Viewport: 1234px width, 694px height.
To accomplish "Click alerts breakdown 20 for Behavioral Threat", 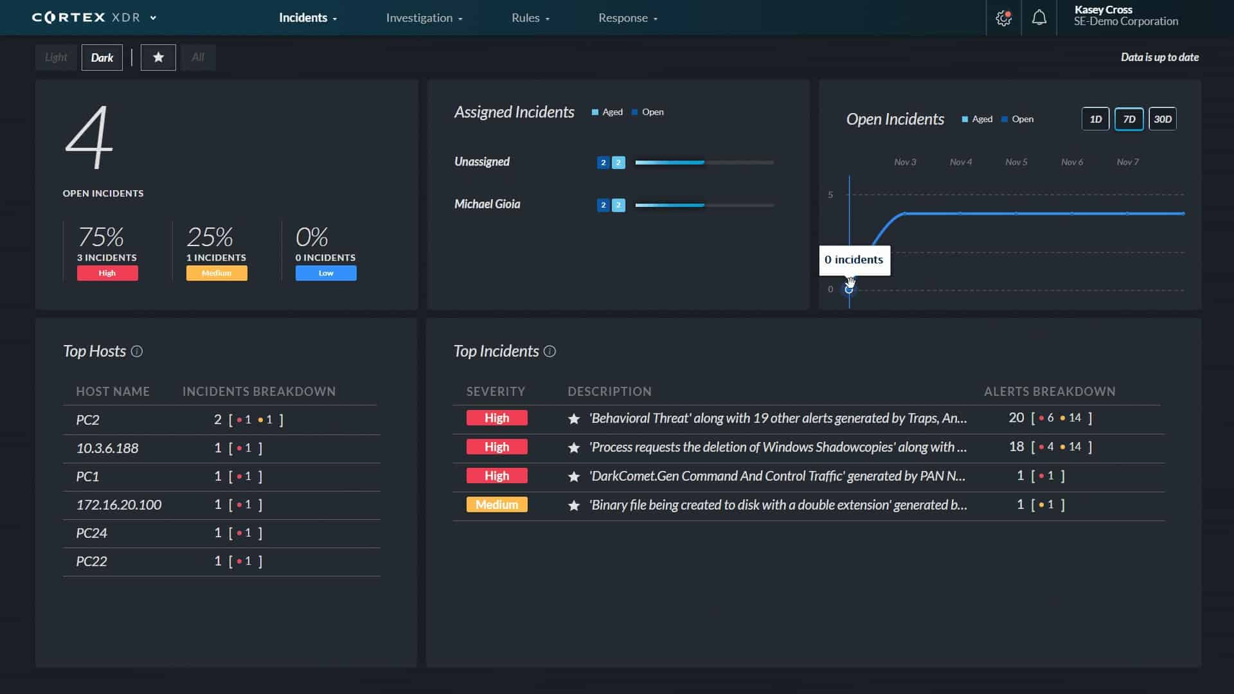I will click(x=1050, y=418).
